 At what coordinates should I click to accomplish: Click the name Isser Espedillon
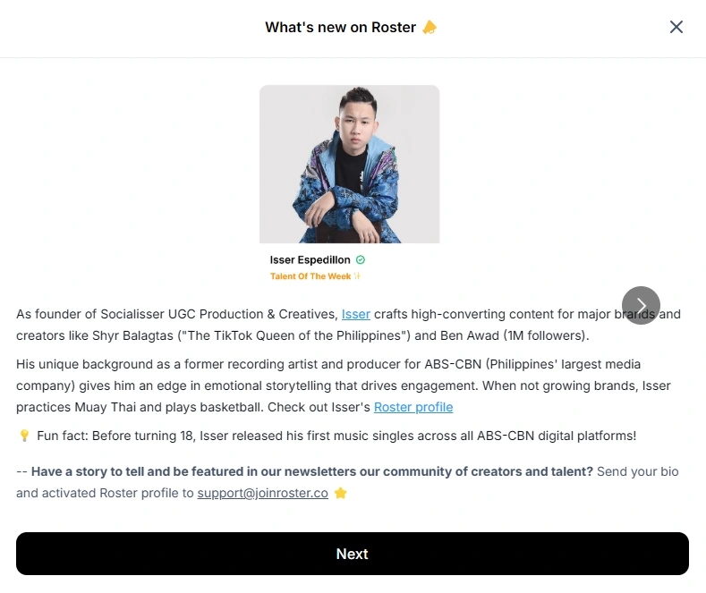310,259
